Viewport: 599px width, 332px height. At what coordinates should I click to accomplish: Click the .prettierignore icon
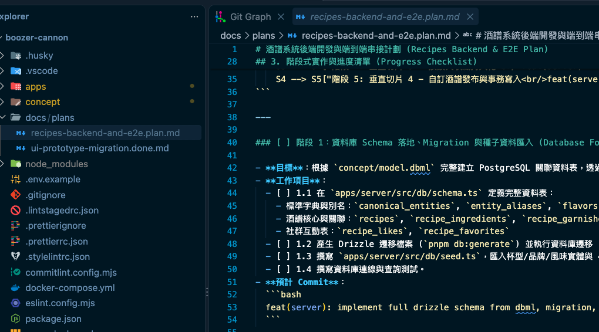16,226
